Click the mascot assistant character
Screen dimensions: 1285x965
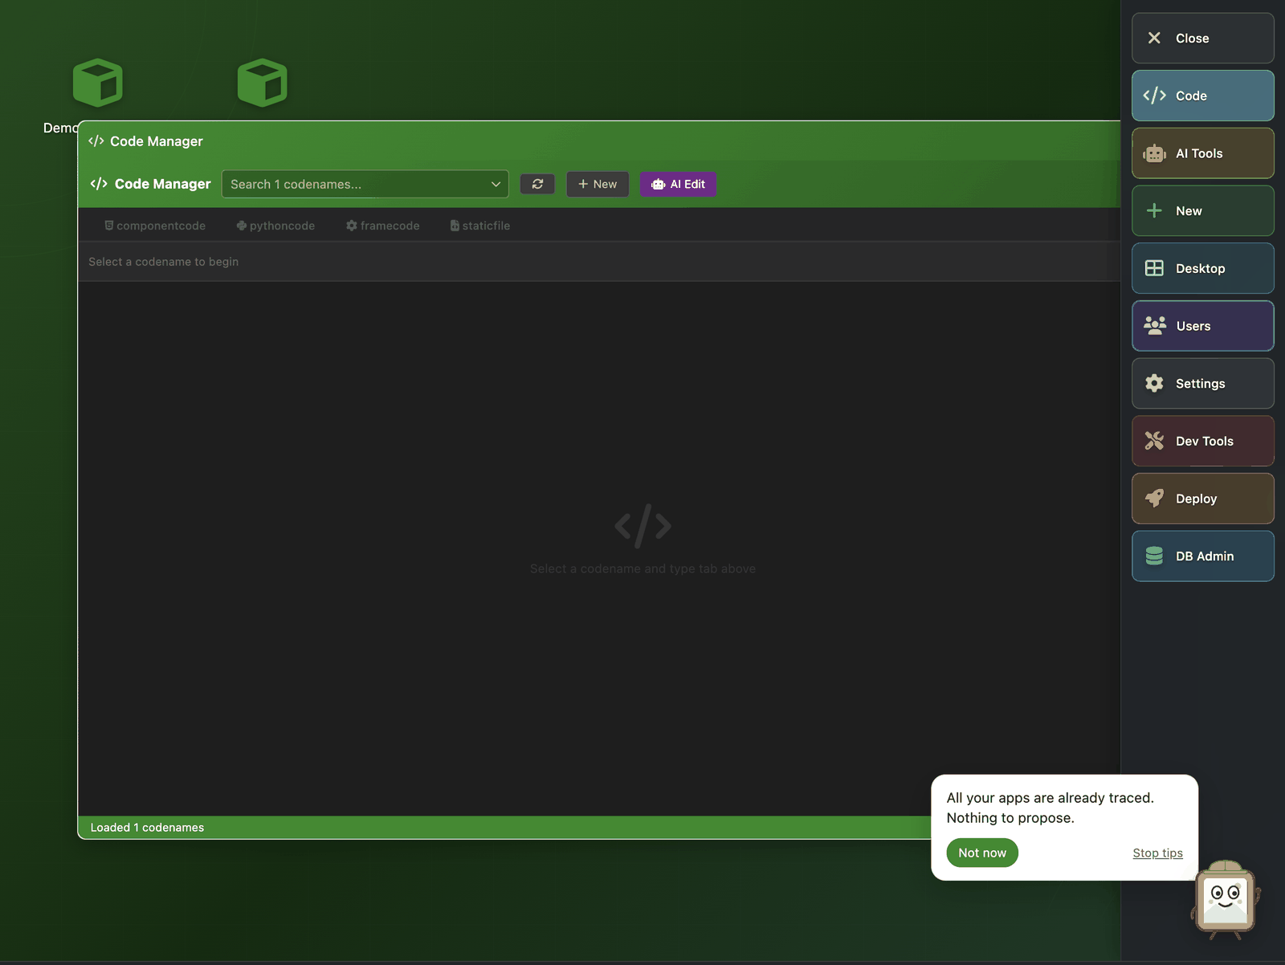click(1226, 900)
